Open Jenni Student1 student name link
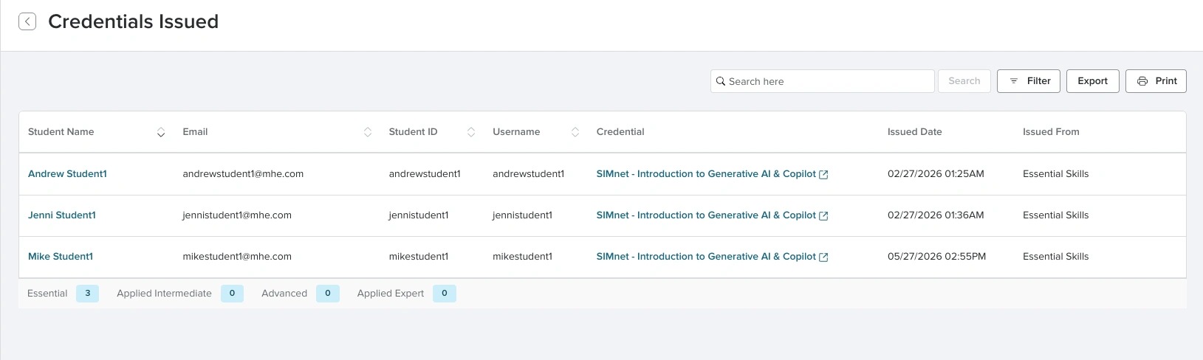 click(62, 215)
